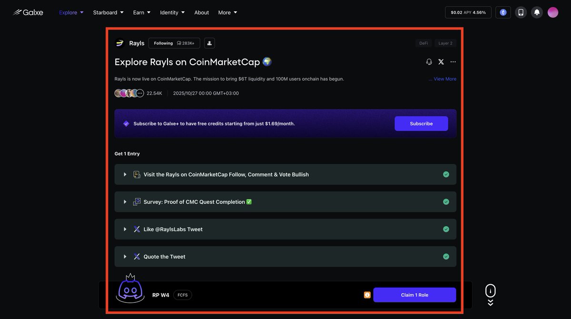Image resolution: width=571 pixels, height=319 pixels.
Task: Click the 22.54K participants count
Action: (154, 93)
